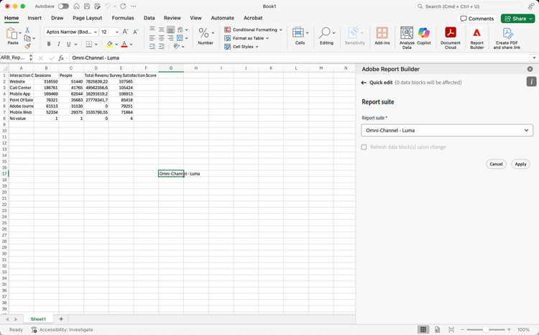Open Adobe Report Builder ribbon icon
The width and height of the screenshot is (539, 335).
click(476, 37)
